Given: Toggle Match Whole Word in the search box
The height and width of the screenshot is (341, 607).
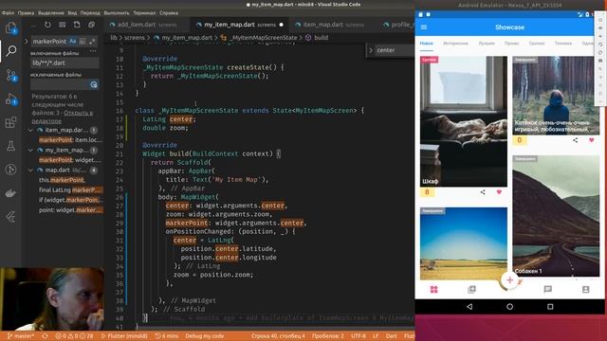Looking at the screenshot, I should (x=83, y=41).
